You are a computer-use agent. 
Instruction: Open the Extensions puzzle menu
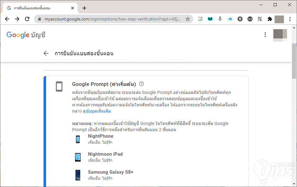tap(270, 19)
